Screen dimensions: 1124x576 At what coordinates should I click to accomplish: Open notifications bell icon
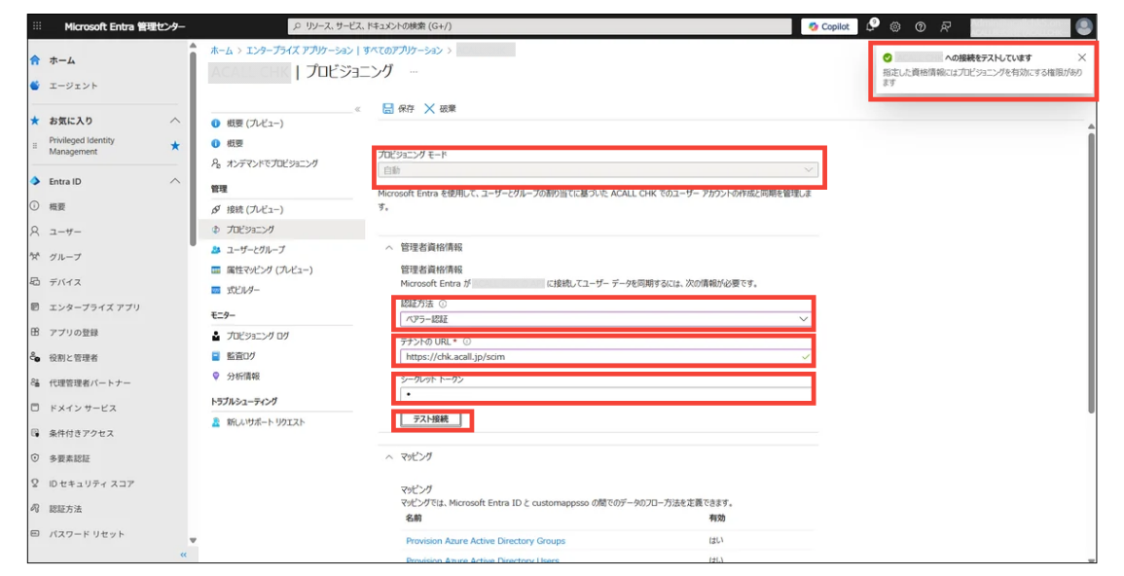point(871,26)
